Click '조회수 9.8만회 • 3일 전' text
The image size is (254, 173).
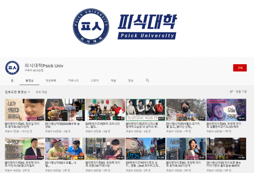pos(58,131)
